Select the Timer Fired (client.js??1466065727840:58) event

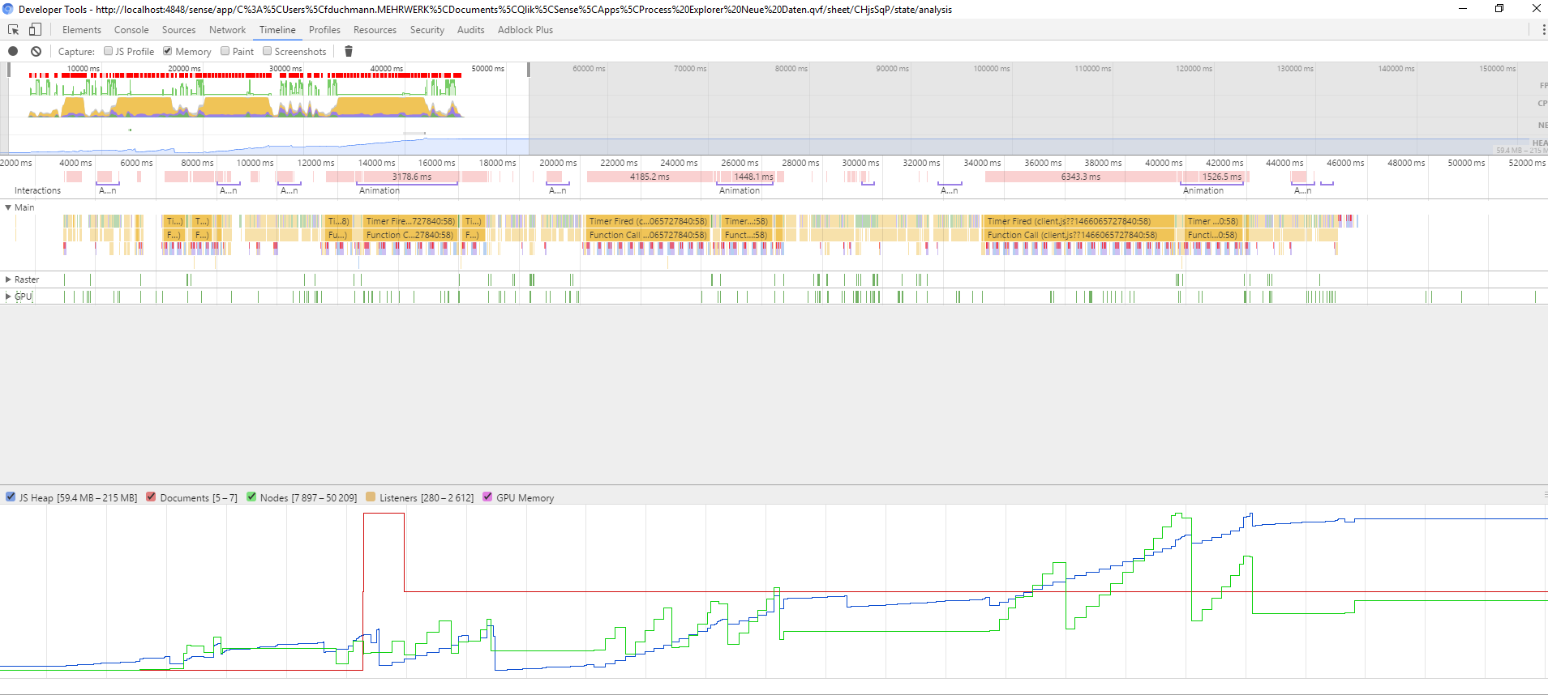1078,221
